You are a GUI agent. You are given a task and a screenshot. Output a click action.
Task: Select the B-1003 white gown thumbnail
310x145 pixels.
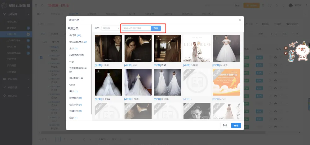(x=226, y=48)
